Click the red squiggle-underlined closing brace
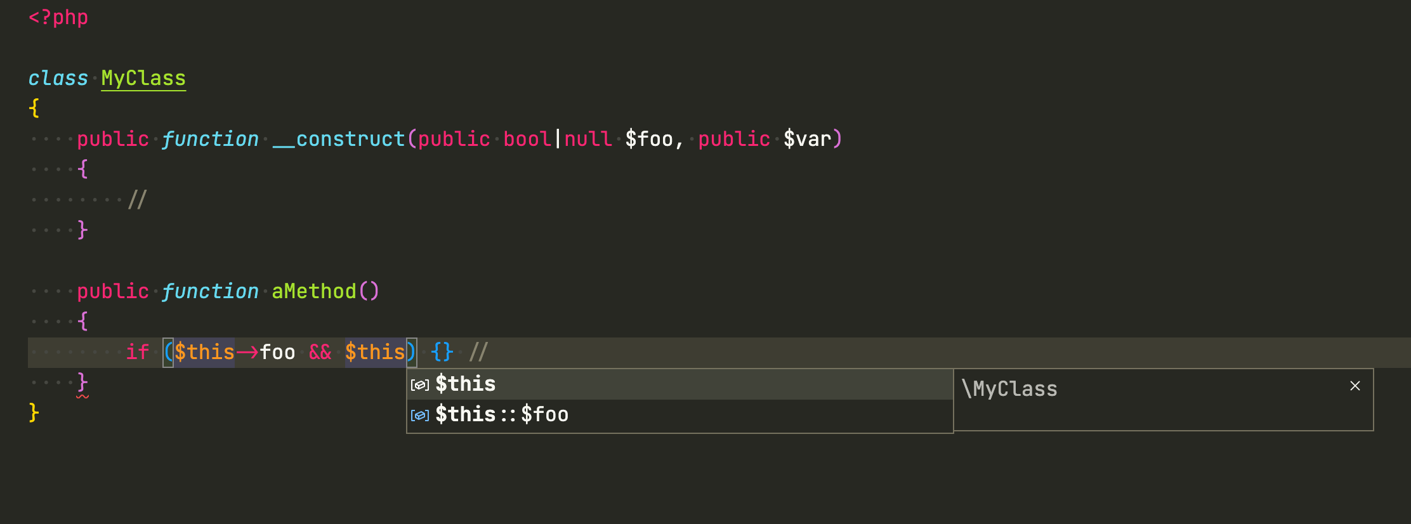 (82, 382)
